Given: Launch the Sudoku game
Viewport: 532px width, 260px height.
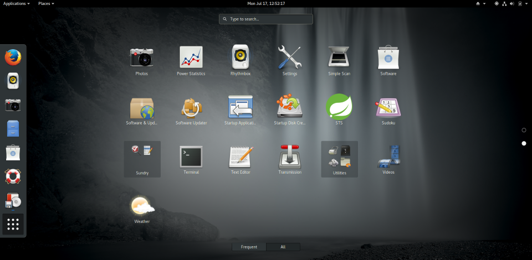Looking at the screenshot, I should click(388, 111).
